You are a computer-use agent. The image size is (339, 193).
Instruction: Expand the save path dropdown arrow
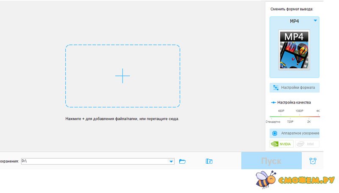(x=171, y=162)
